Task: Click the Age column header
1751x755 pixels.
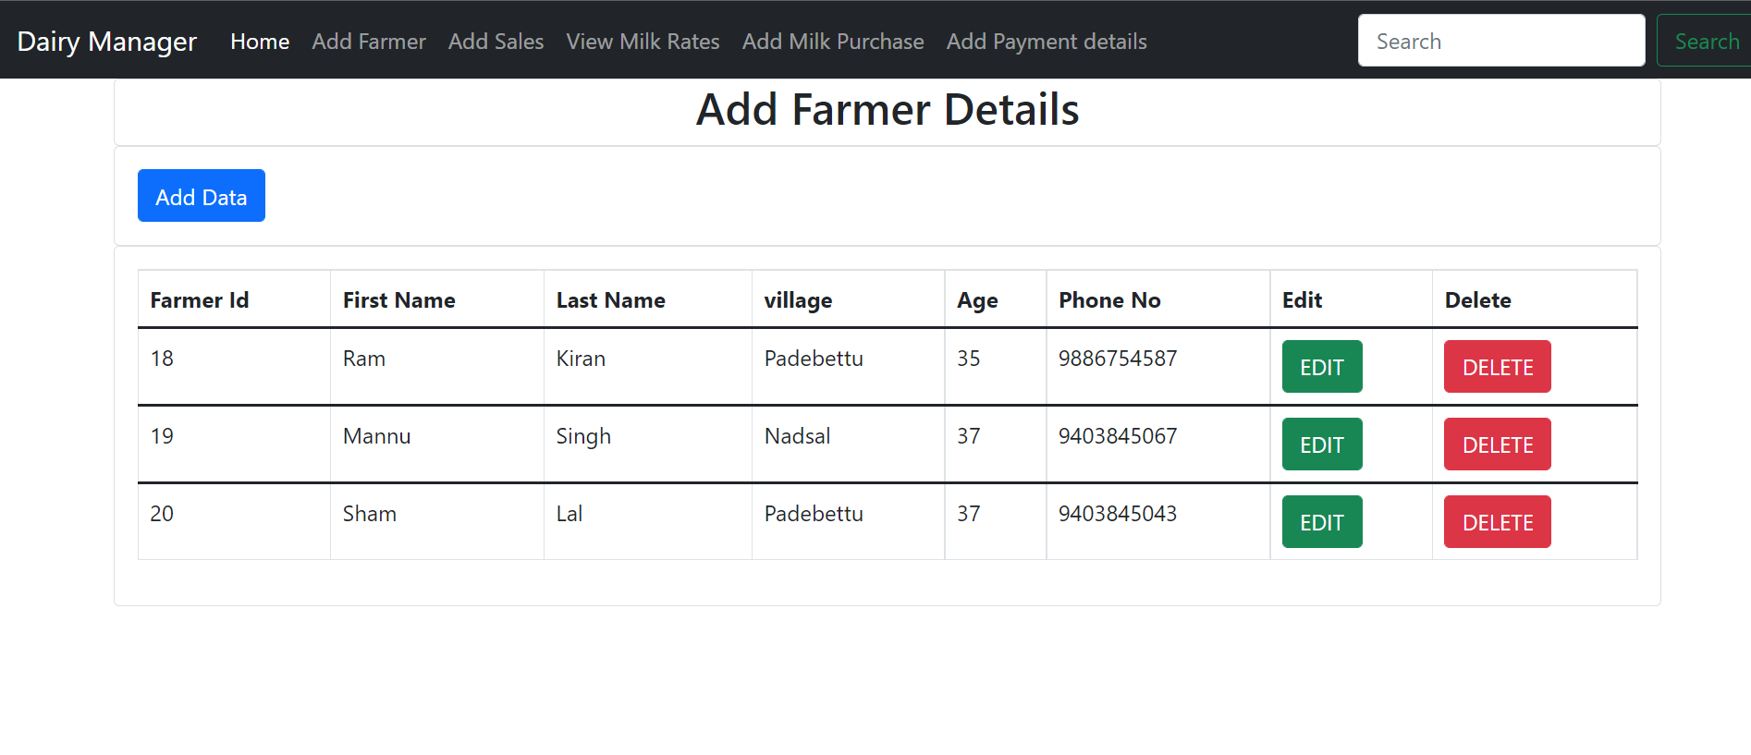Action: point(976,299)
